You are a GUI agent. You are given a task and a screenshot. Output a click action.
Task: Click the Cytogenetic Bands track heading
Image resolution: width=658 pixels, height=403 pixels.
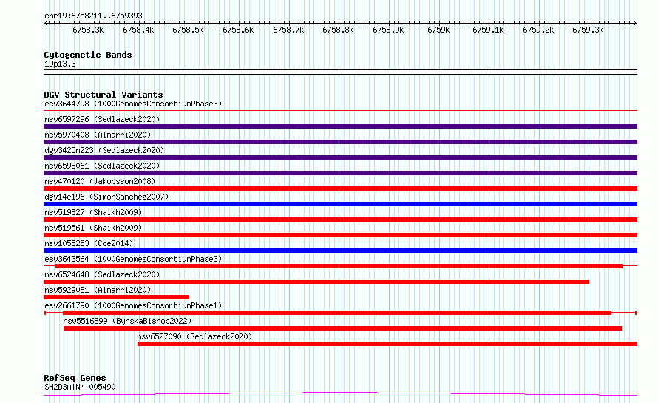pos(88,55)
